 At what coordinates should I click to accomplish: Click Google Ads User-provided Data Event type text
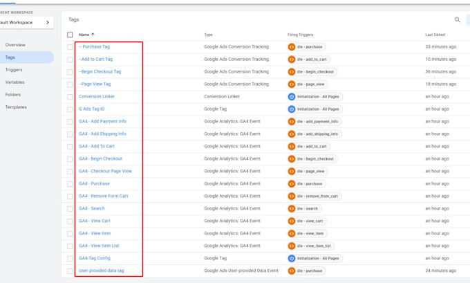click(x=241, y=271)
